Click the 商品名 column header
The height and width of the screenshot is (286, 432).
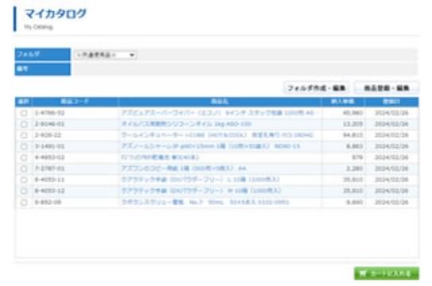coord(220,102)
